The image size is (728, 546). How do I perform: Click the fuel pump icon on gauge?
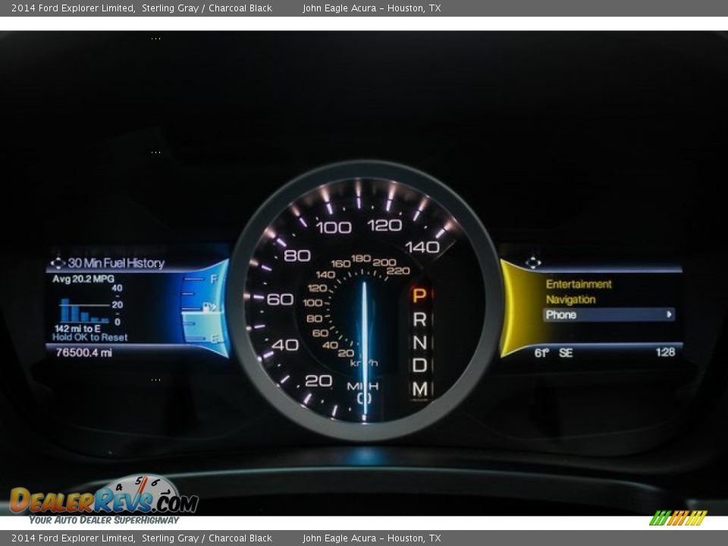coord(209,307)
